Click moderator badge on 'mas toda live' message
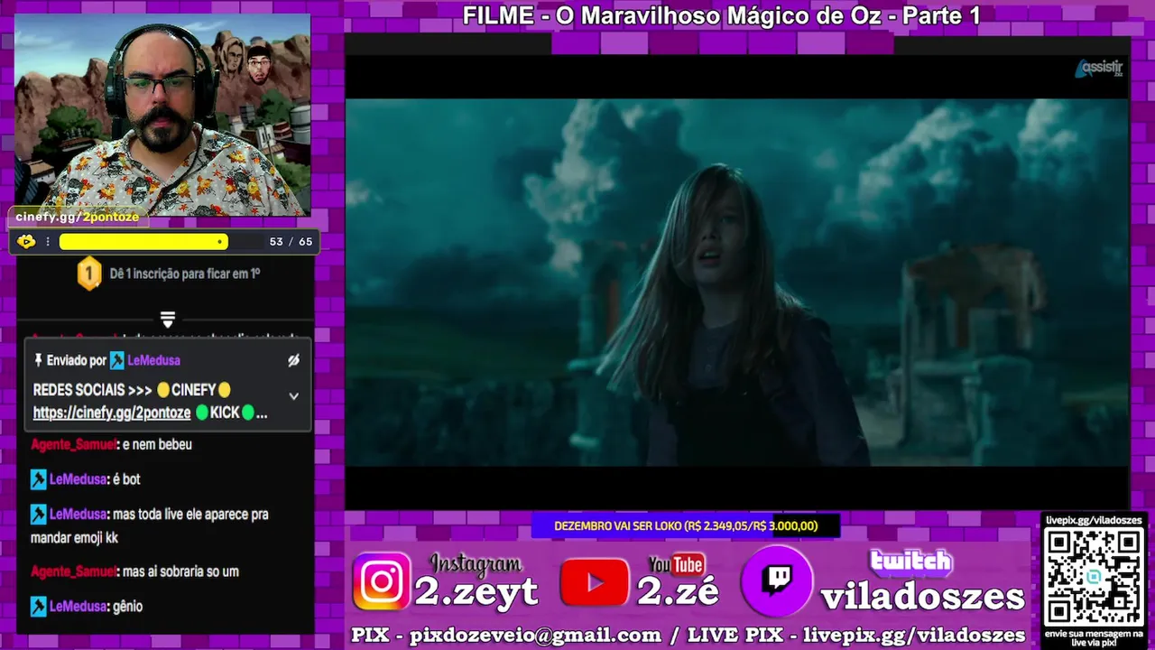This screenshot has width=1155, height=650. tap(38, 514)
